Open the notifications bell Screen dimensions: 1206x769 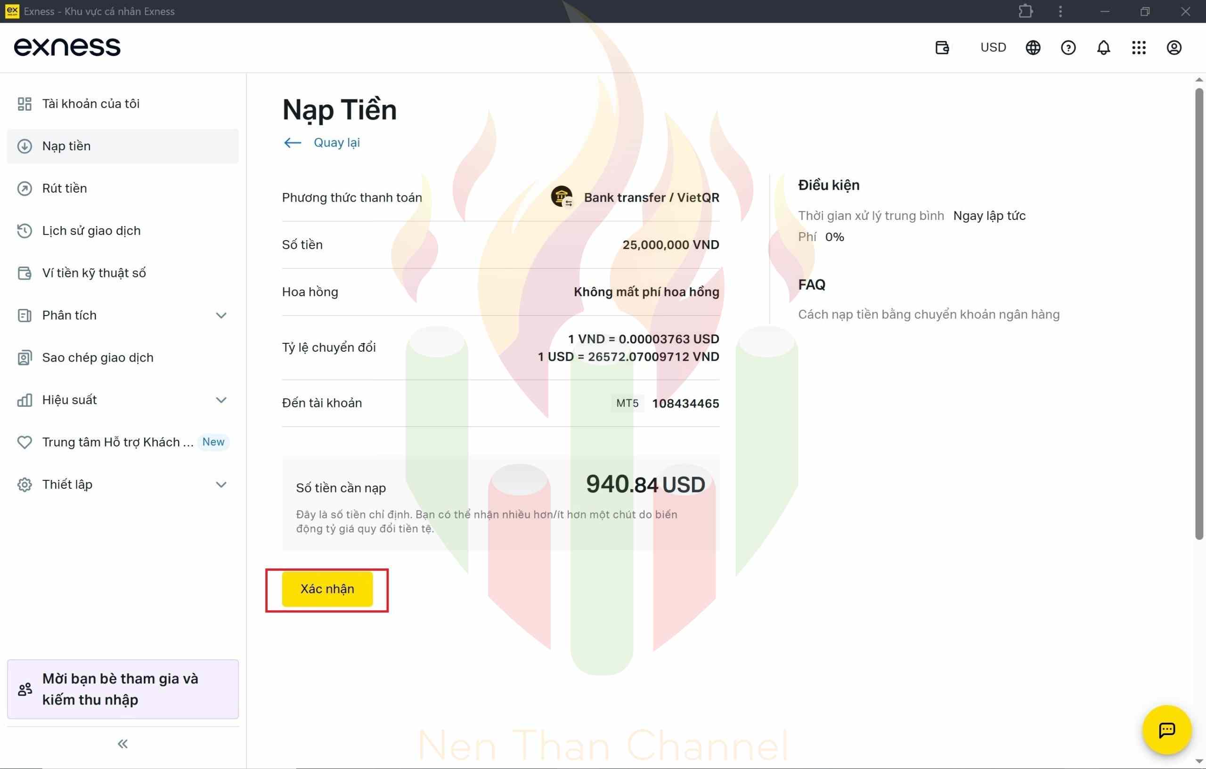(1103, 48)
